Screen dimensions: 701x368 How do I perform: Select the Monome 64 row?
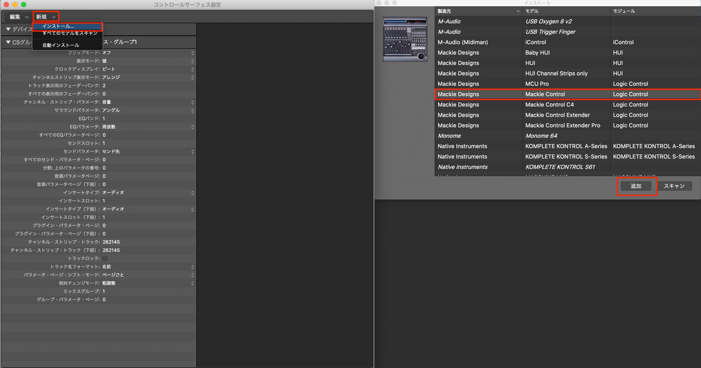tap(568, 136)
